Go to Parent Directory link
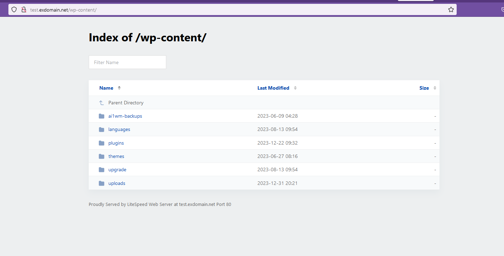 126,103
